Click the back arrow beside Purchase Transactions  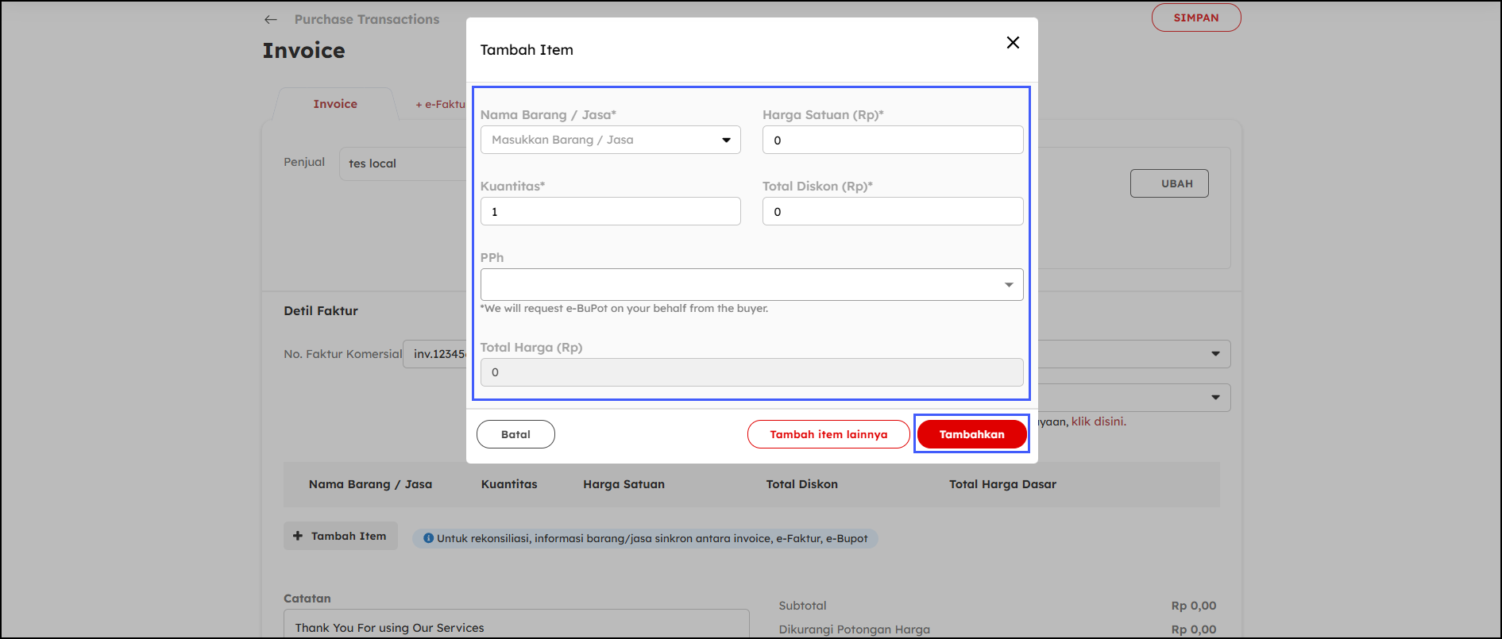[x=271, y=20]
